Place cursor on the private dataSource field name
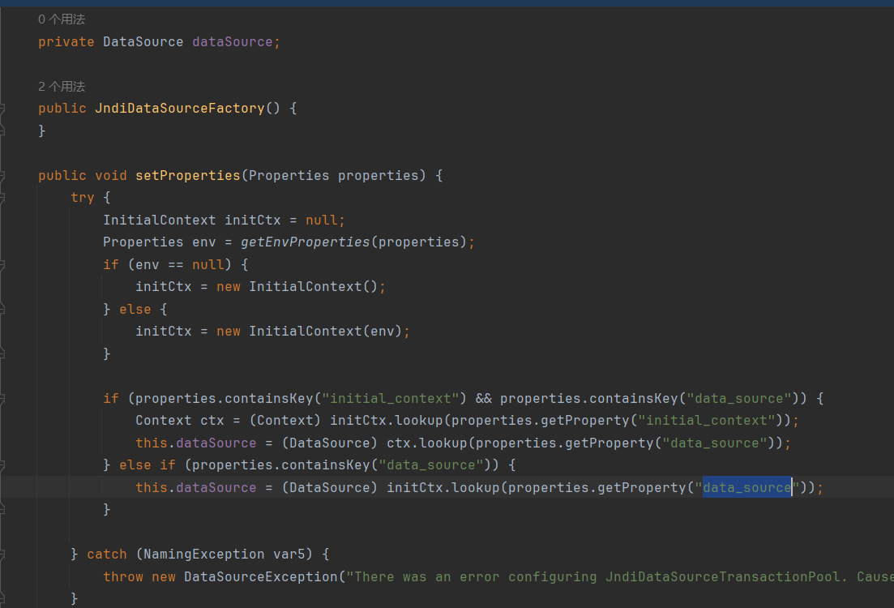 tap(232, 42)
